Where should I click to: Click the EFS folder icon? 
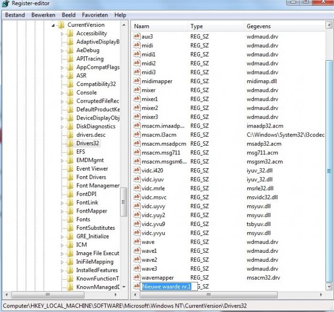(x=70, y=151)
